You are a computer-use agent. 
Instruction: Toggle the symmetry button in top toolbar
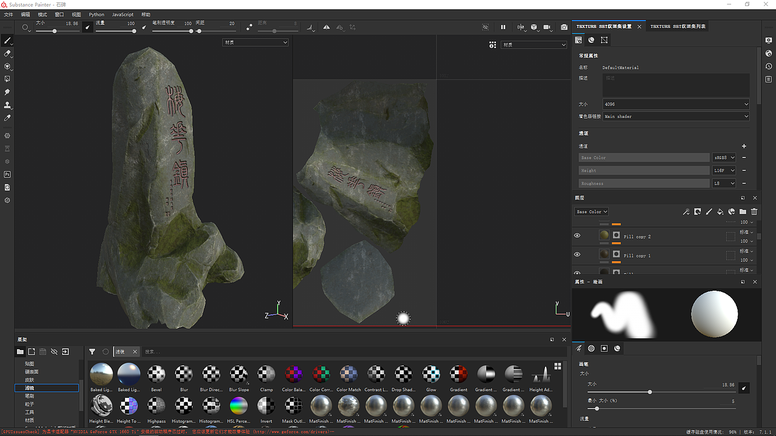[326, 27]
